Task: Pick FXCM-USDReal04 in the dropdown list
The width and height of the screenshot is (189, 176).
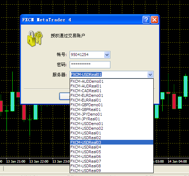Action: click(111, 147)
